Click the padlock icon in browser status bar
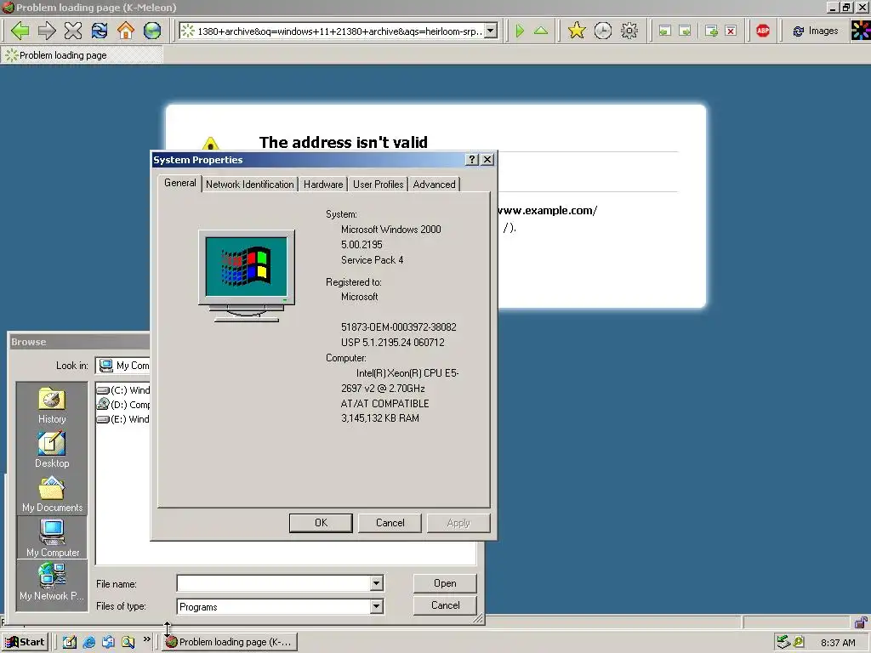The height and width of the screenshot is (653, 871). [861, 622]
